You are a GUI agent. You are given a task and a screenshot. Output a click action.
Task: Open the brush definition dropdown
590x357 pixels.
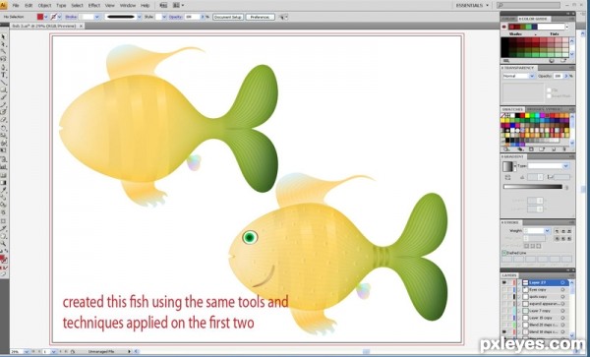pyautogui.click(x=140, y=17)
